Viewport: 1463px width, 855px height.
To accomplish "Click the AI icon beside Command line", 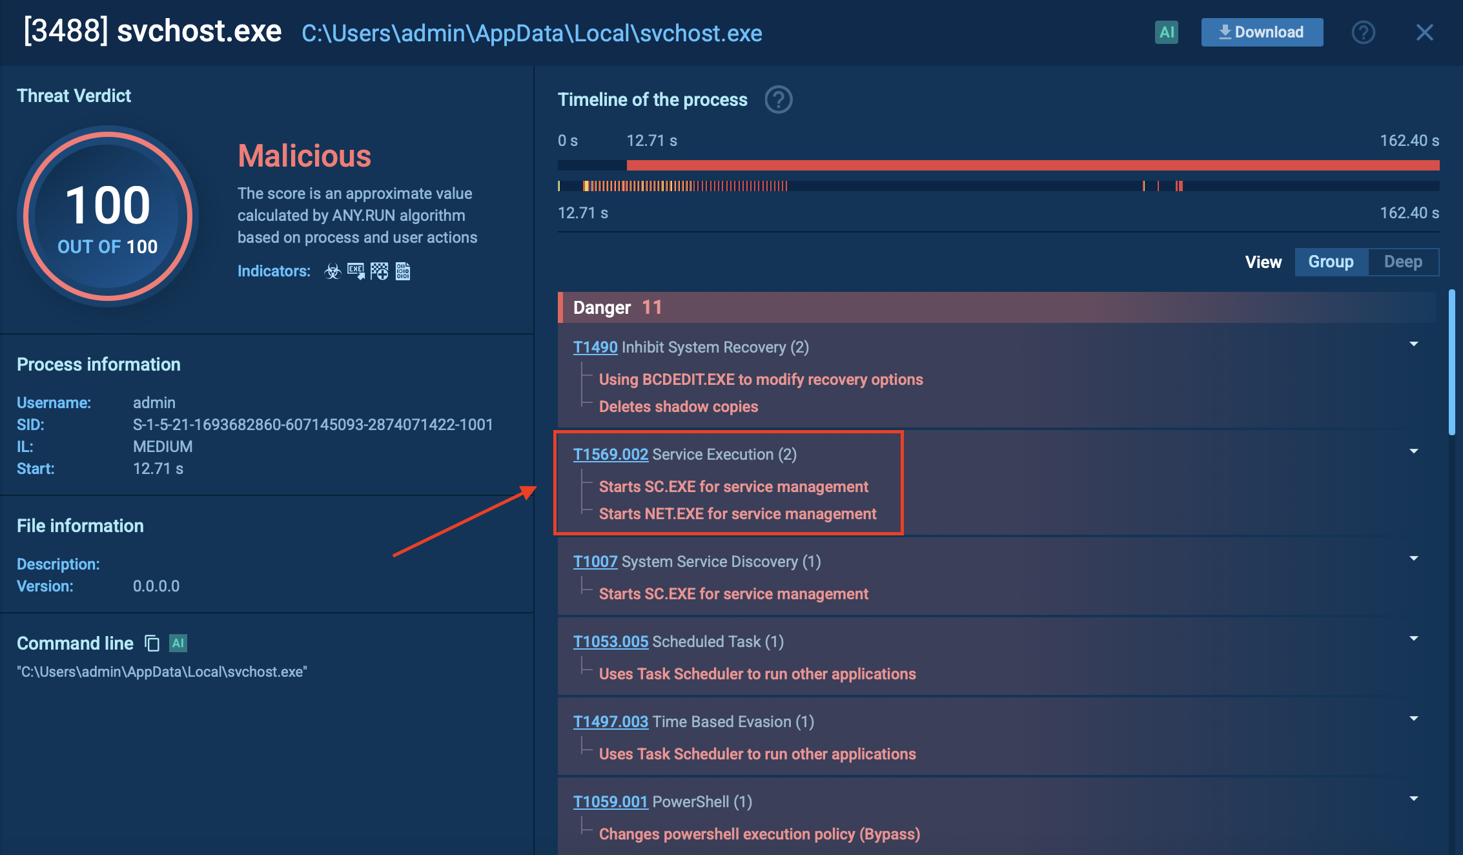I will pyautogui.click(x=178, y=643).
